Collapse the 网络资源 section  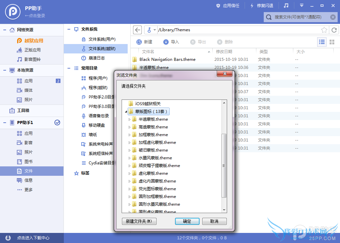click(5, 30)
